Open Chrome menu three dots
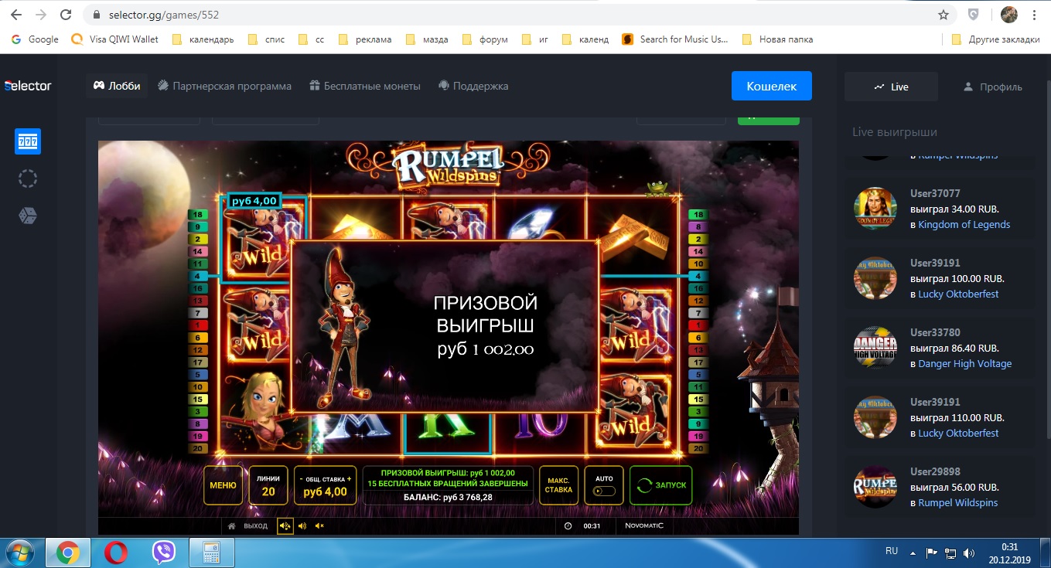This screenshot has width=1051, height=568. (1035, 15)
